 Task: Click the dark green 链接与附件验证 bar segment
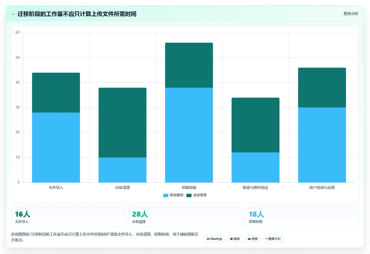256,125
